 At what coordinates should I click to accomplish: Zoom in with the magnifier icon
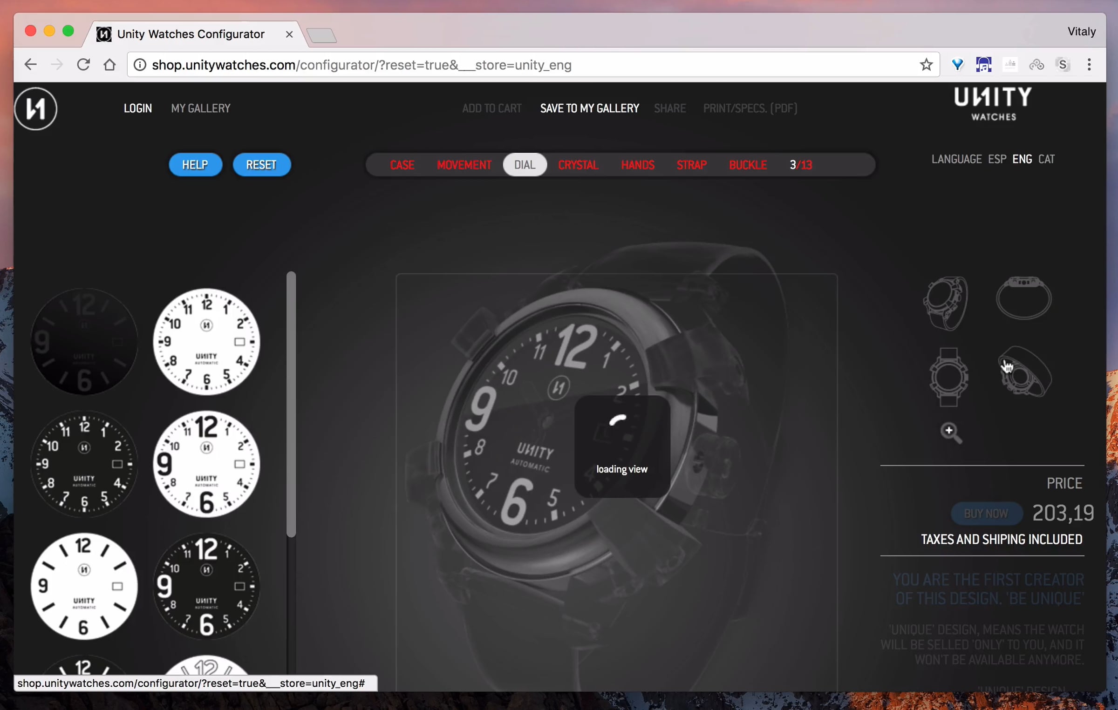pyautogui.click(x=950, y=433)
